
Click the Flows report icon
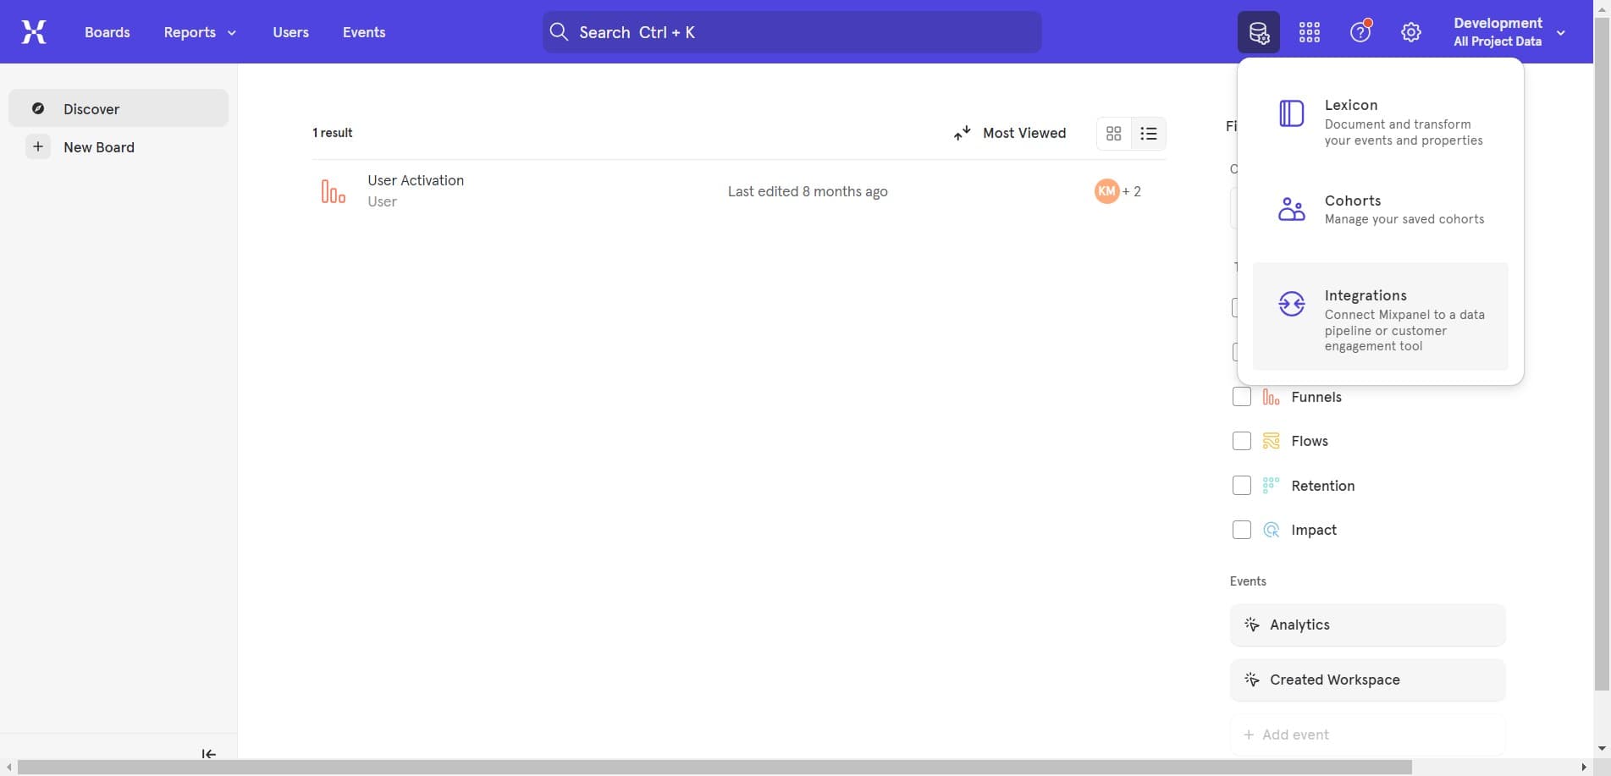click(x=1270, y=441)
